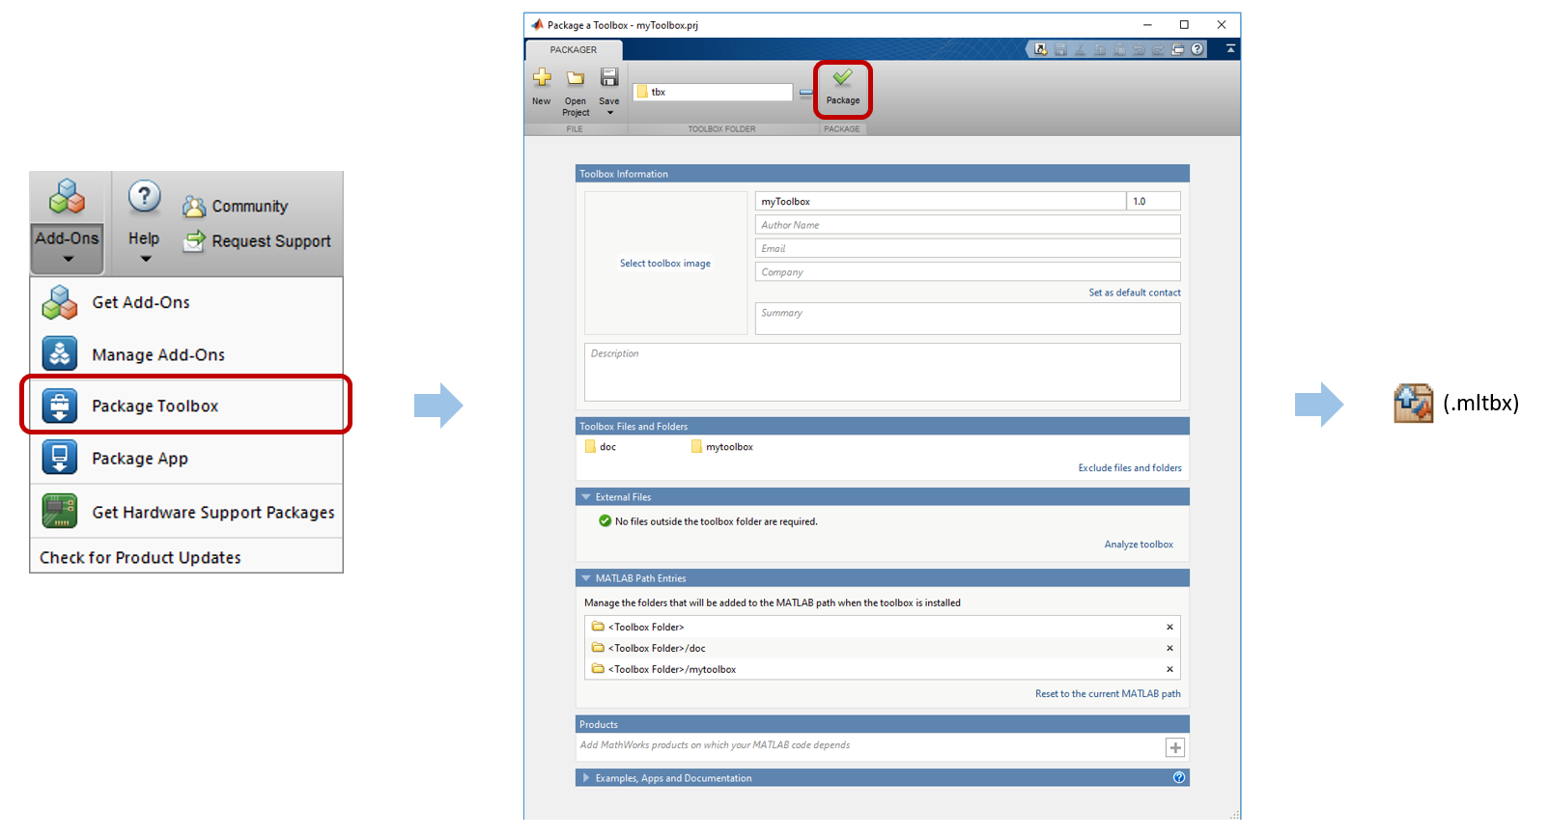Screen dimensions: 1549x840
Task: Expand the Save dropdown arrow
Action: 609,113
